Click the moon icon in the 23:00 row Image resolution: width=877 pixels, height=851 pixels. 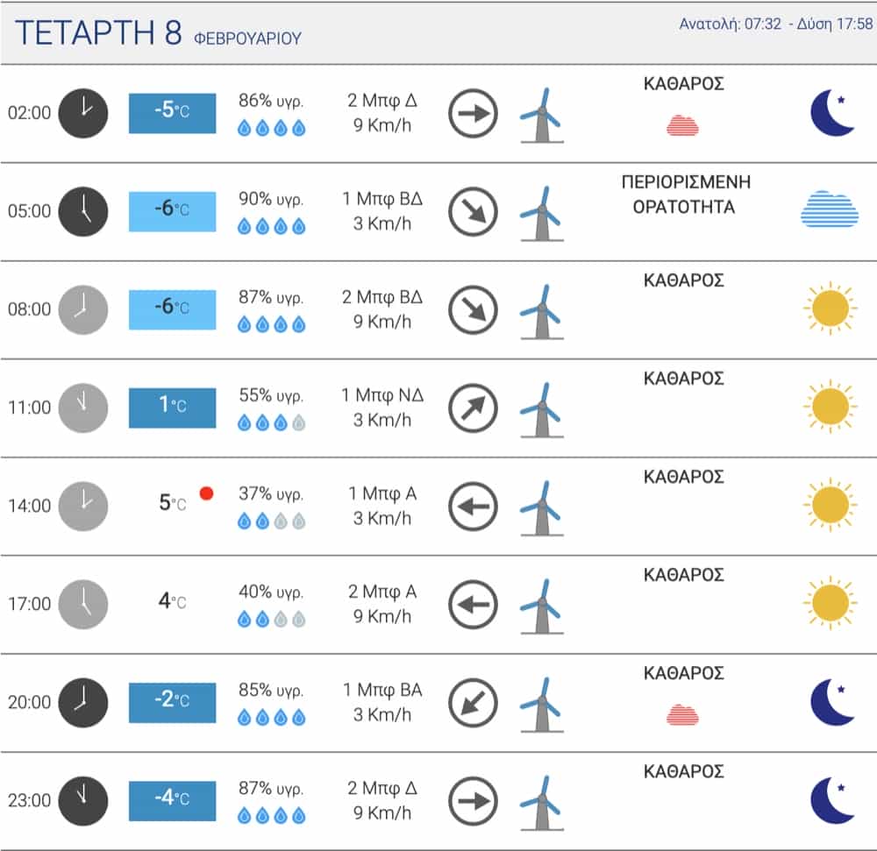831,800
